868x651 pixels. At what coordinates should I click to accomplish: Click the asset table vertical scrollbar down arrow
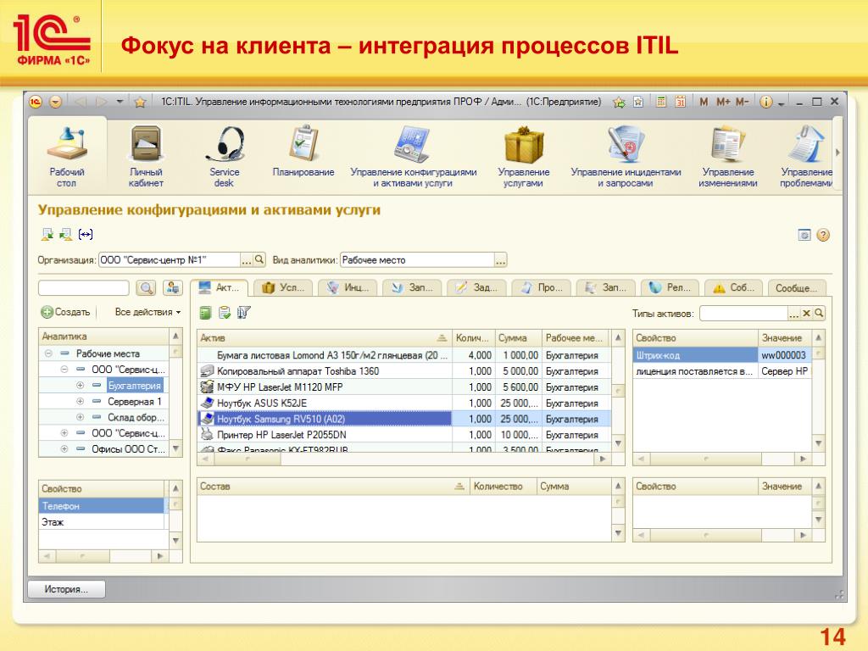click(618, 443)
